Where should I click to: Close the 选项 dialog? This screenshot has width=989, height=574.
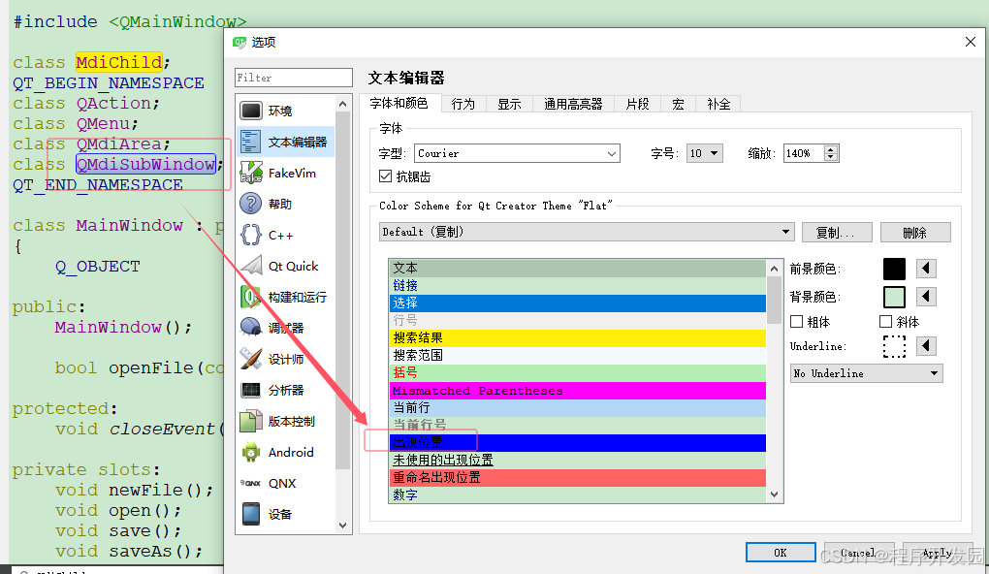click(x=970, y=42)
